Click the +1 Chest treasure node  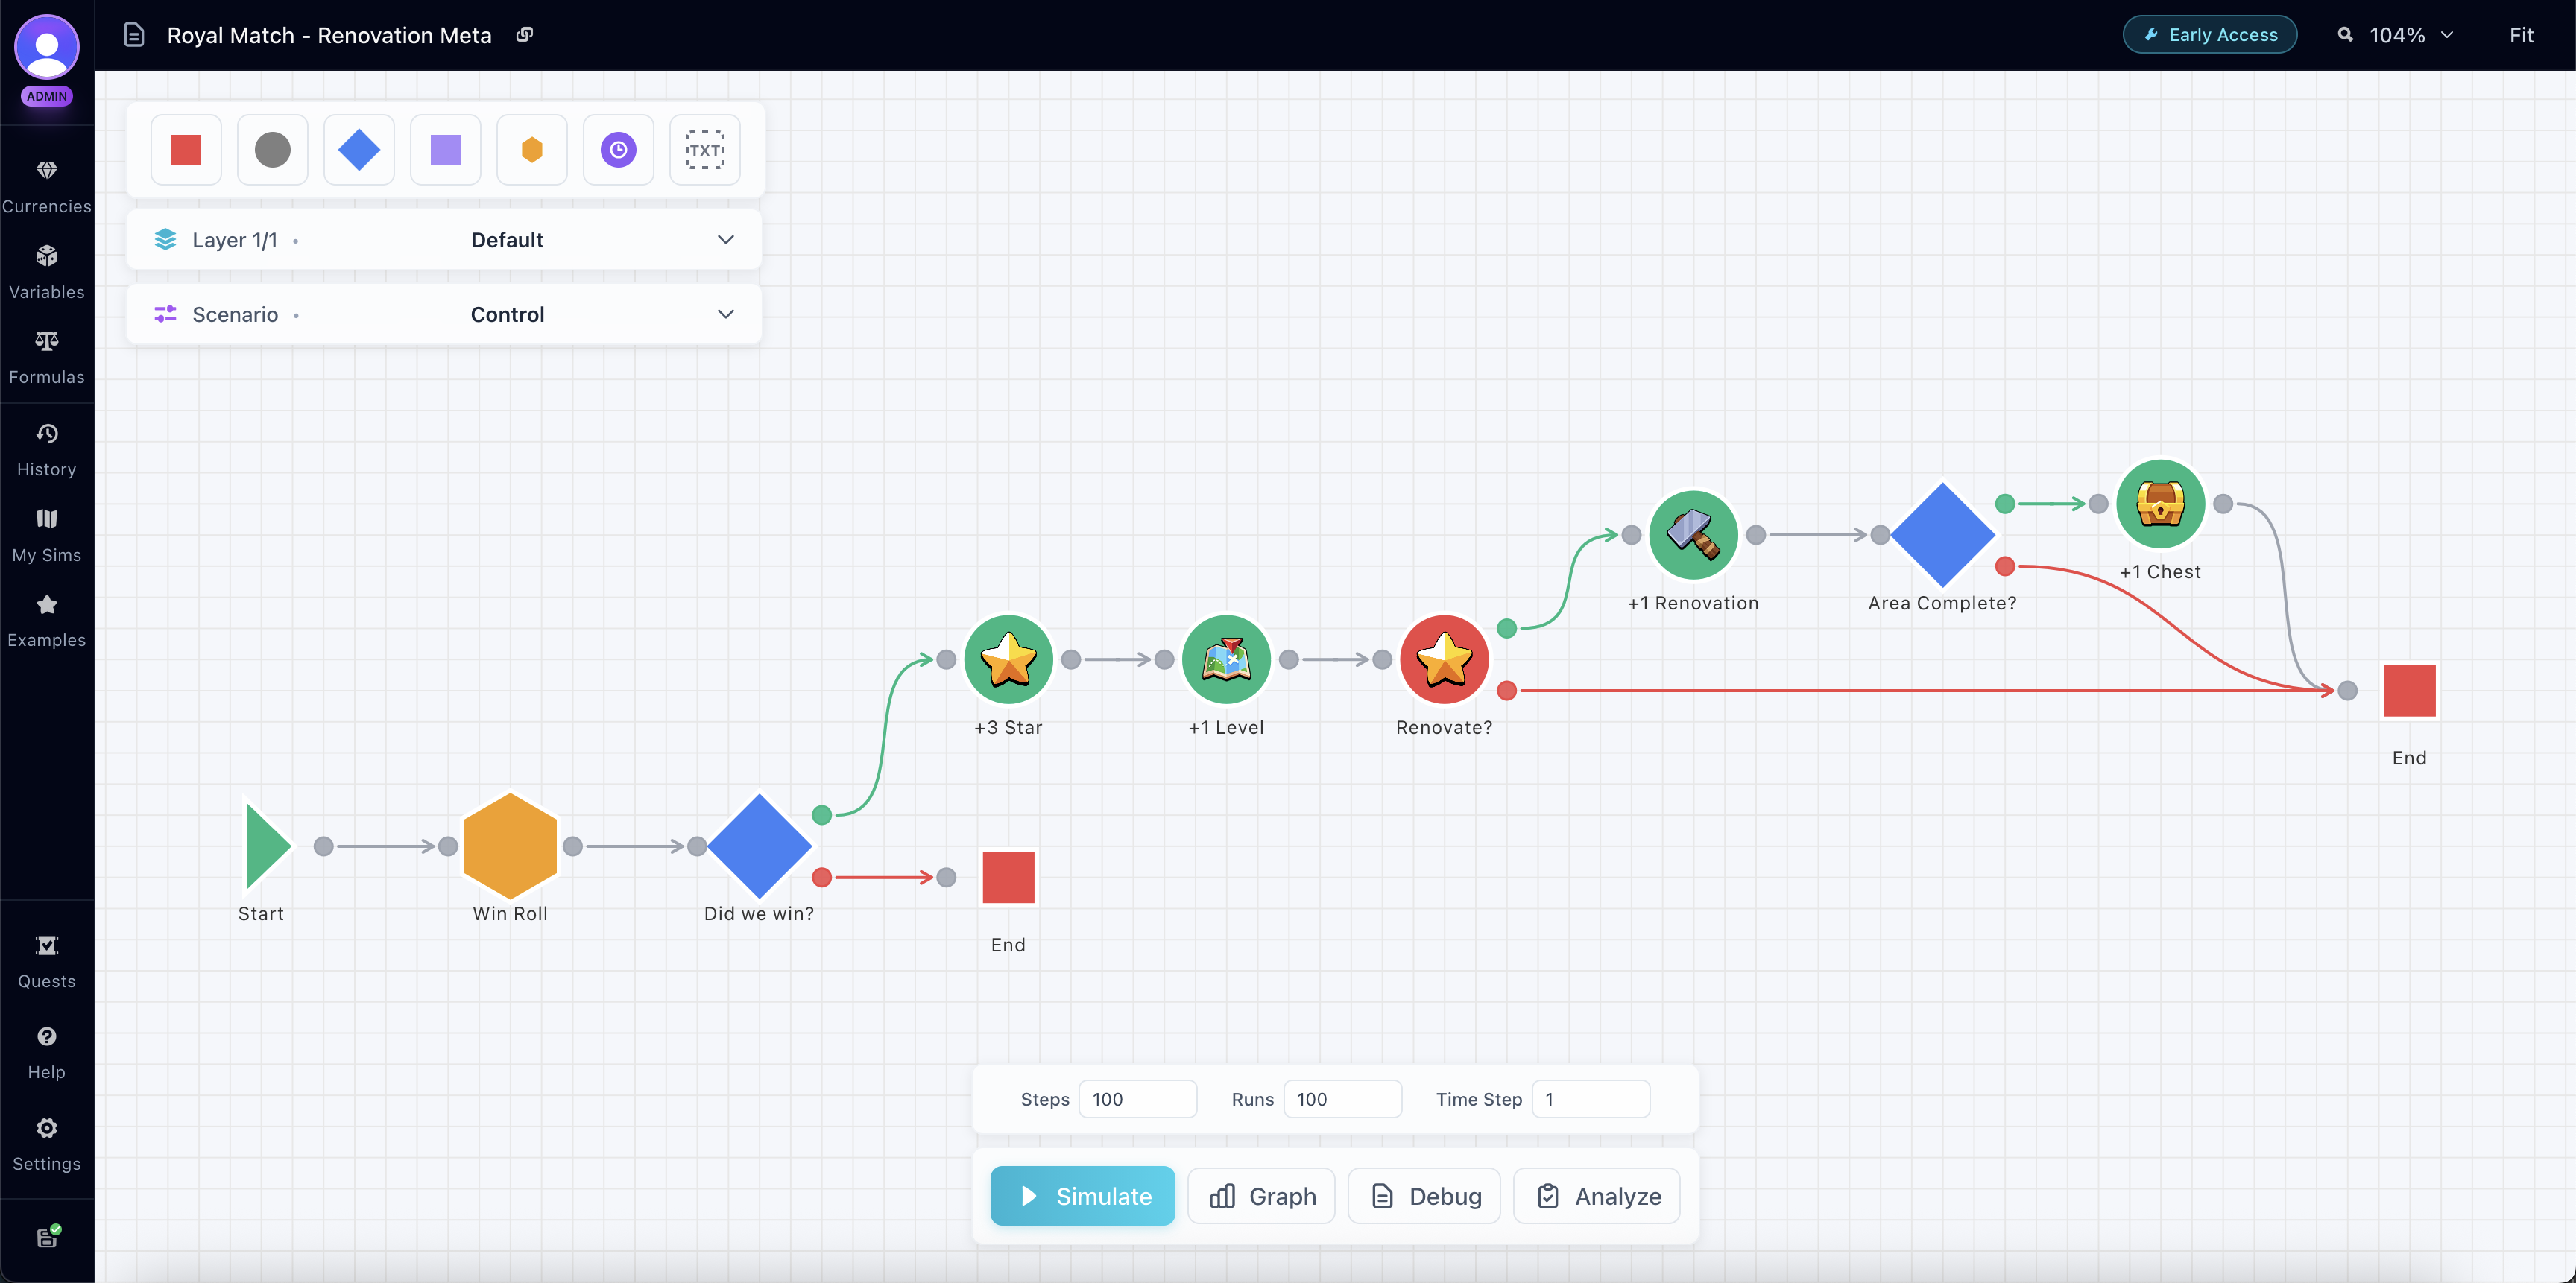click(x=2160, y=504)
